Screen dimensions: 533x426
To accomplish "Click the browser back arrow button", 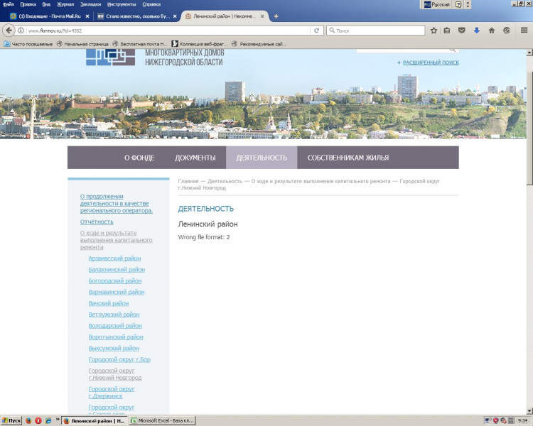I will (9, 31).
